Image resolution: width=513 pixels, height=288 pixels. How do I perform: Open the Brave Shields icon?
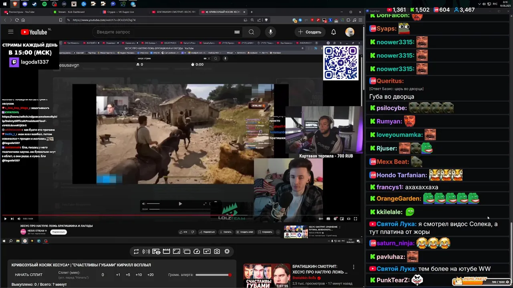point(266,20)
